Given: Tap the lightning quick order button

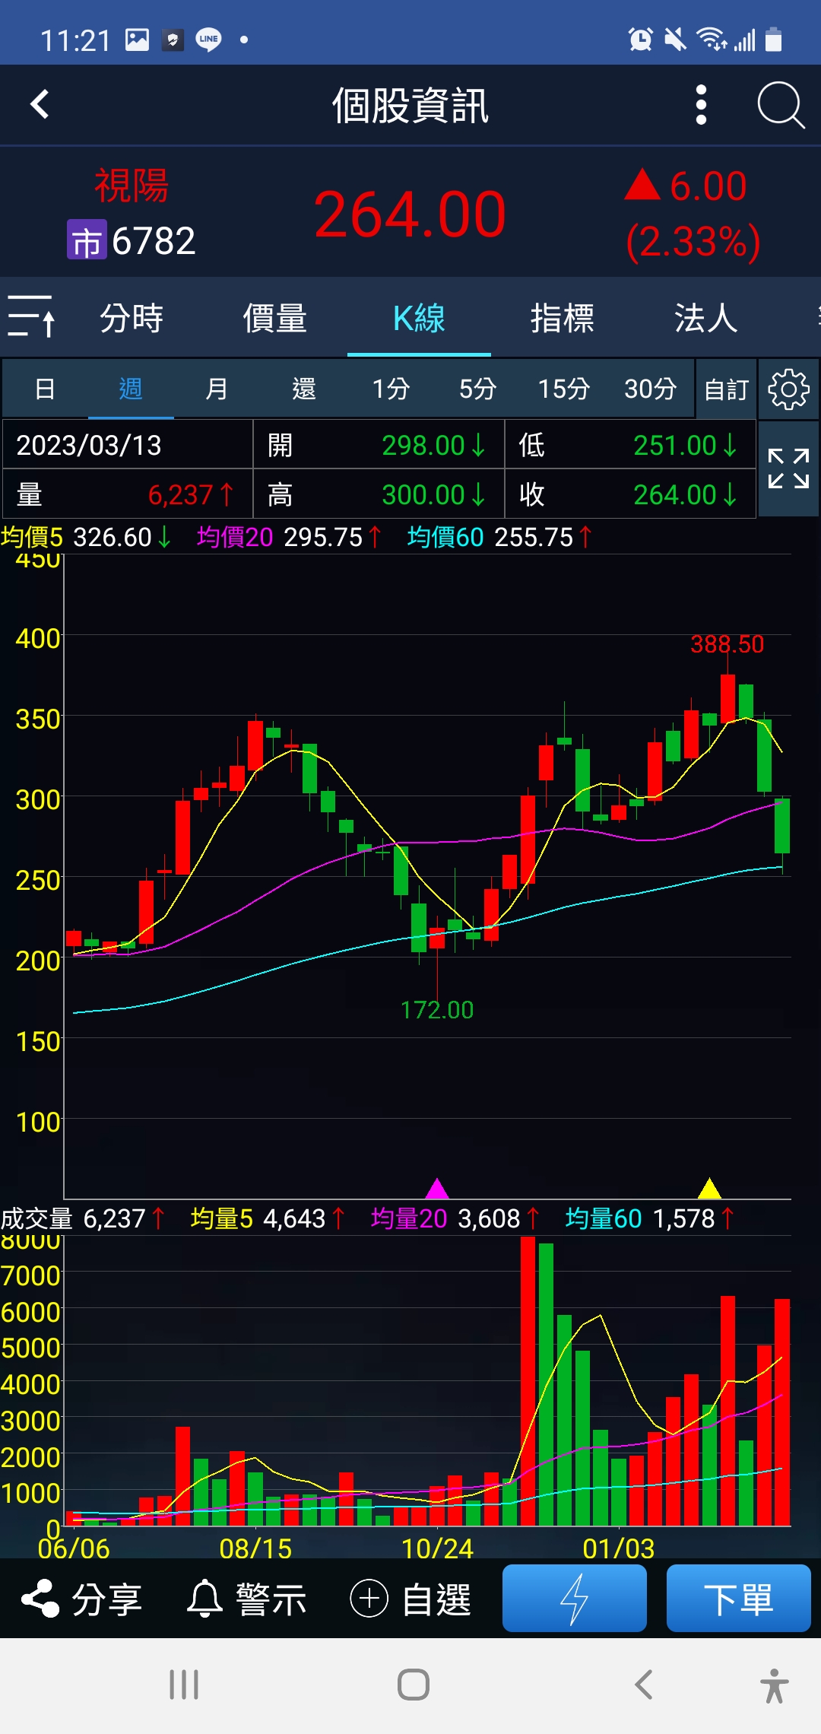Looking at the screenshot, I should 575,1598.
